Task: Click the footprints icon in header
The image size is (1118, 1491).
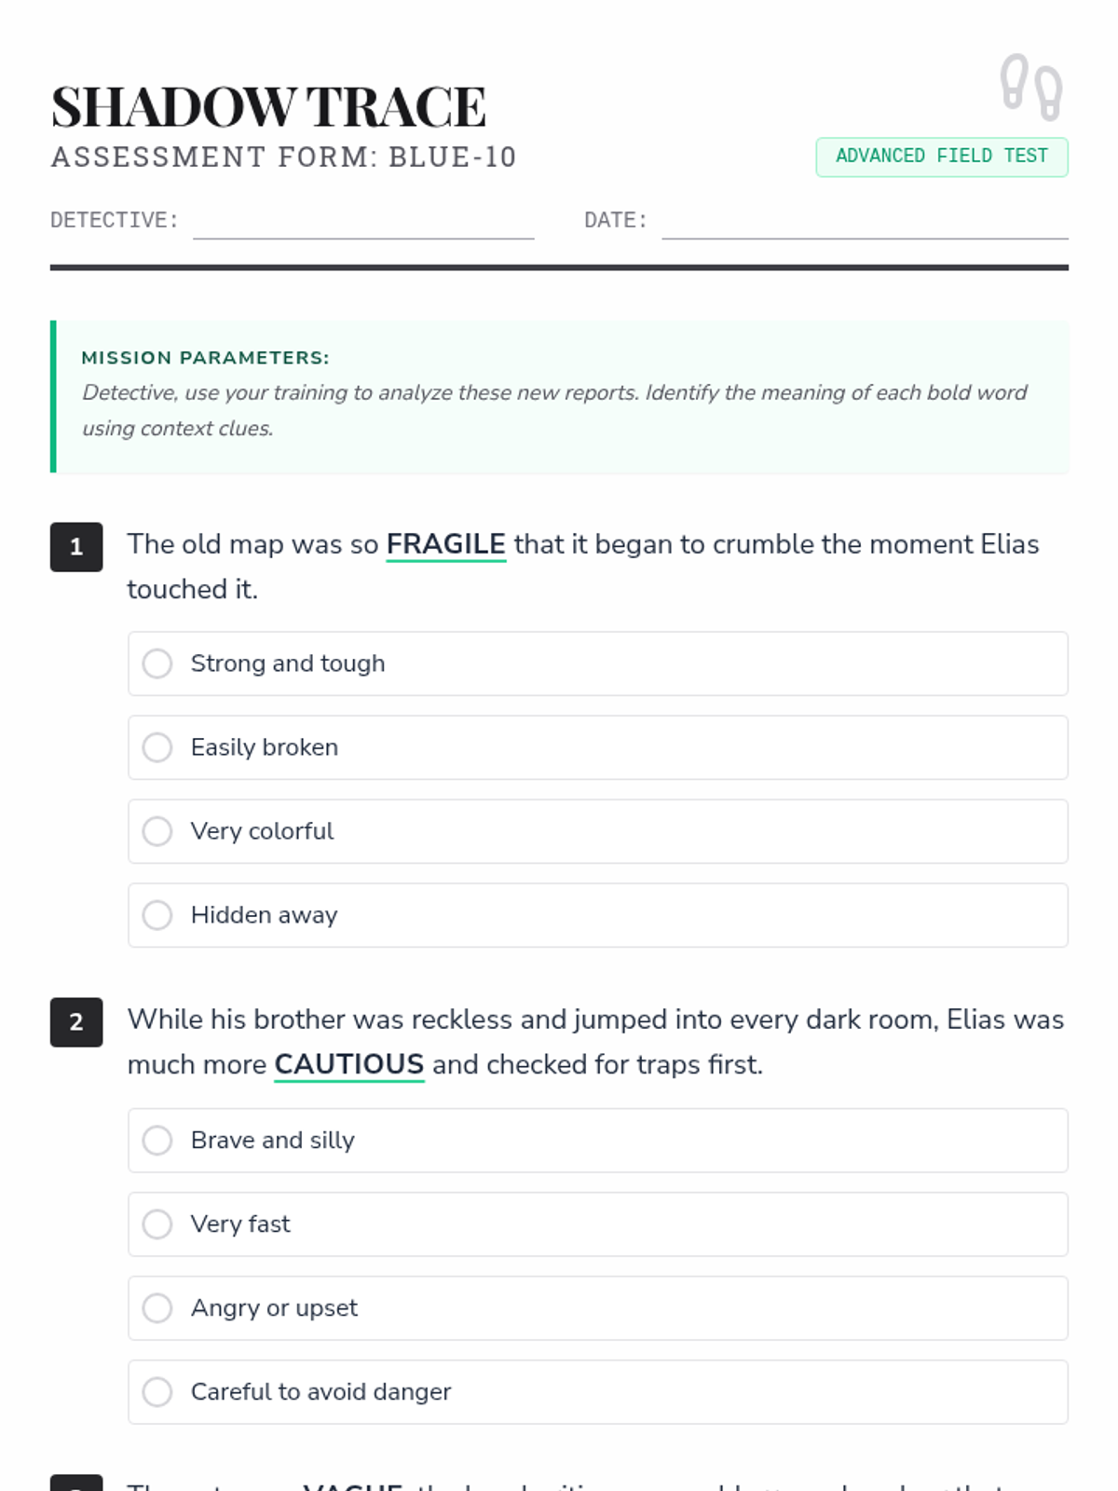Action: tap(1031, 87)
